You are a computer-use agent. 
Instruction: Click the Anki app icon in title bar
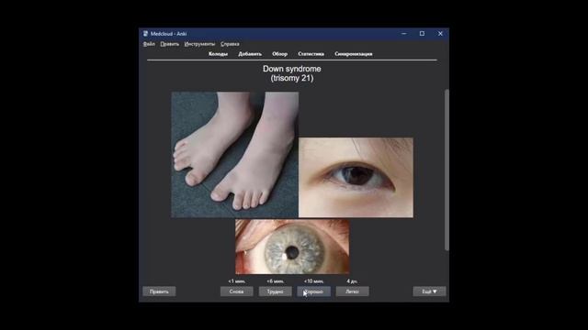pos(145,34)
